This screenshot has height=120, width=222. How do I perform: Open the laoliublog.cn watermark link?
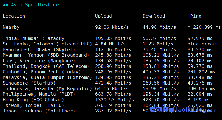[x=182, y=110]
